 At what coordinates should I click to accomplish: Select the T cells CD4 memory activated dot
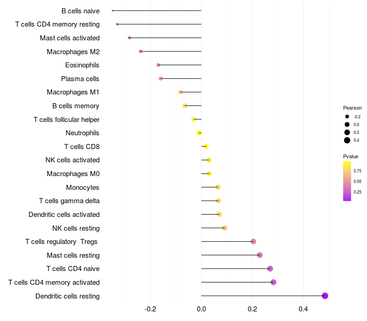(273, 282)
